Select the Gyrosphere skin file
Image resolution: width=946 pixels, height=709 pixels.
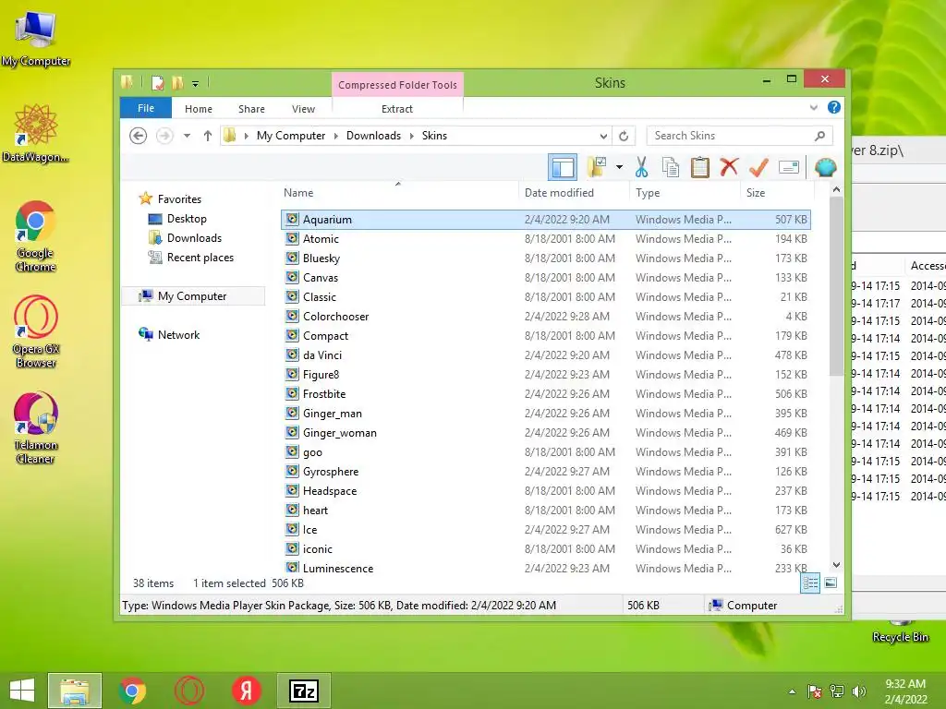click(x=545, y=472)
